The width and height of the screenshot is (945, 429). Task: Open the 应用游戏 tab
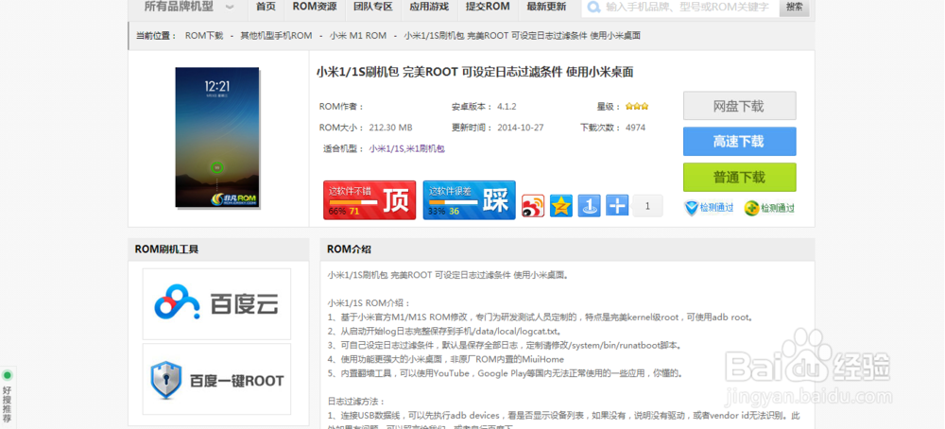point(429,8)
